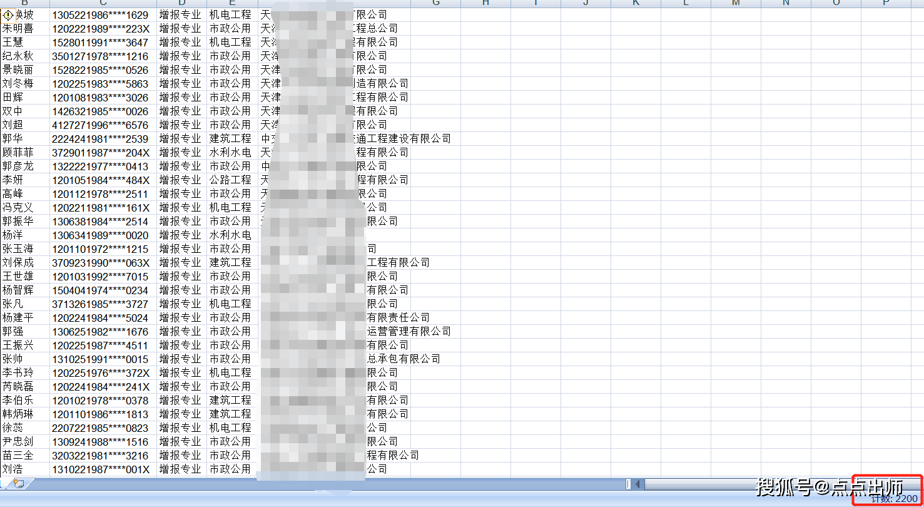The width and height of the screenshot is (924, 507).
Task: Select the cell with name 高峰
Action: click(25, 193)
